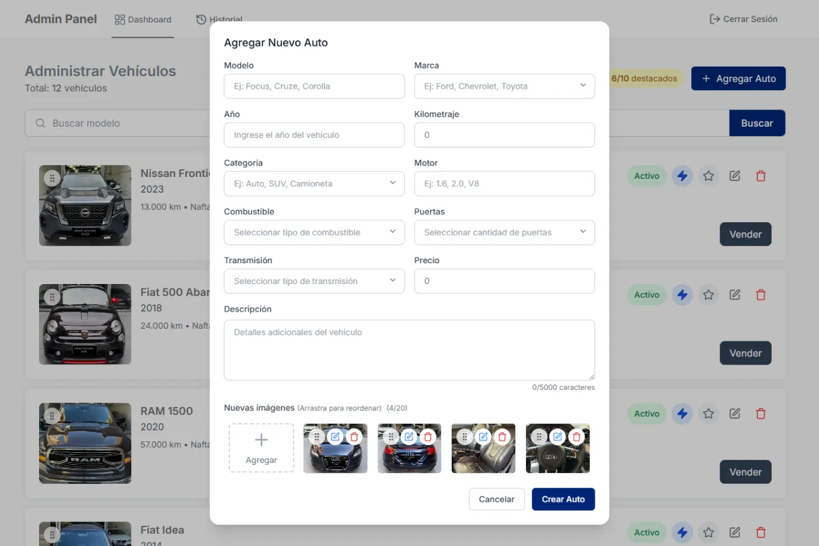Click Vender for the Fiat 500 Abarth
Viewport: 819px width, 546px height.
(746, 353)
